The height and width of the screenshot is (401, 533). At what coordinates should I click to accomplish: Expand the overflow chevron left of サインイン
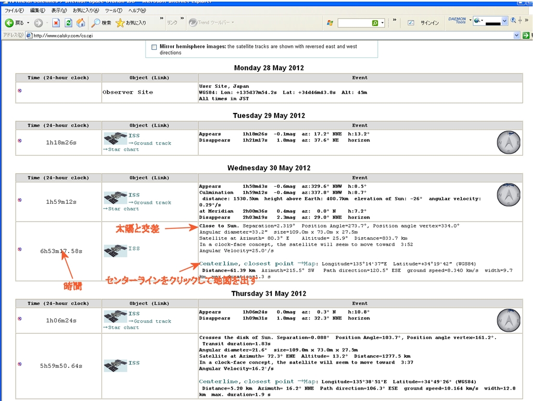395,20
